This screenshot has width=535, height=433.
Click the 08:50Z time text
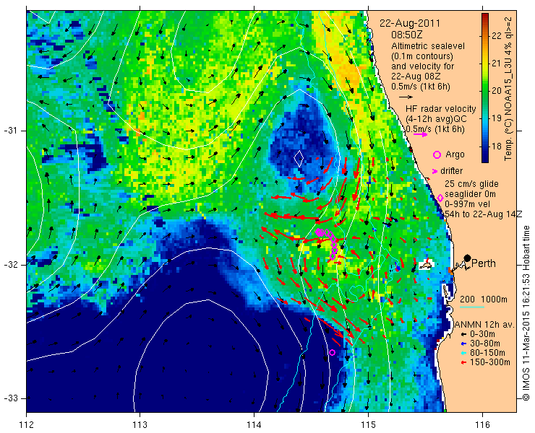click(x=407, y=35)
